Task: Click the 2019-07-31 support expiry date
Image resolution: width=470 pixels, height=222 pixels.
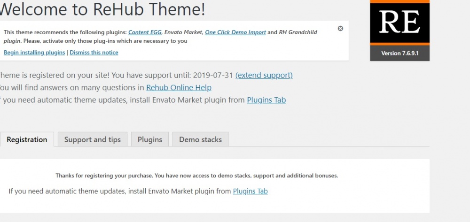Action: point(213,75)
